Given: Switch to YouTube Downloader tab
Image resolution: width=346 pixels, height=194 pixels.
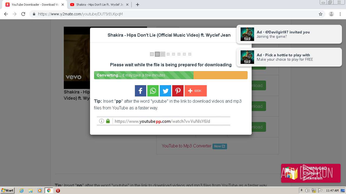Looking at the screenshot, I should pos(35,5).
